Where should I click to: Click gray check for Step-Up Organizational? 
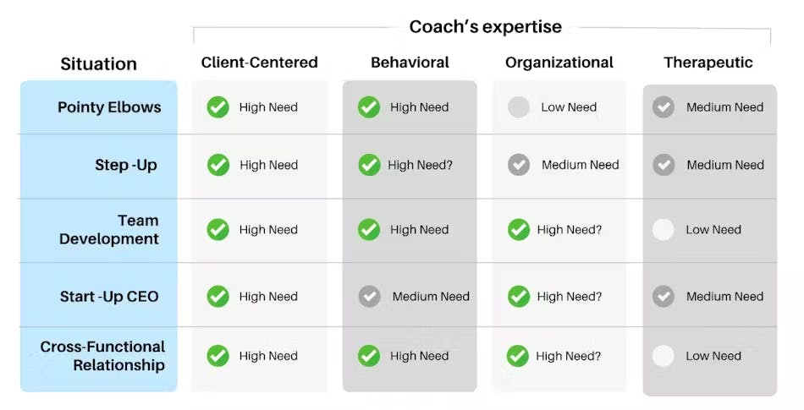coord(519,165)
